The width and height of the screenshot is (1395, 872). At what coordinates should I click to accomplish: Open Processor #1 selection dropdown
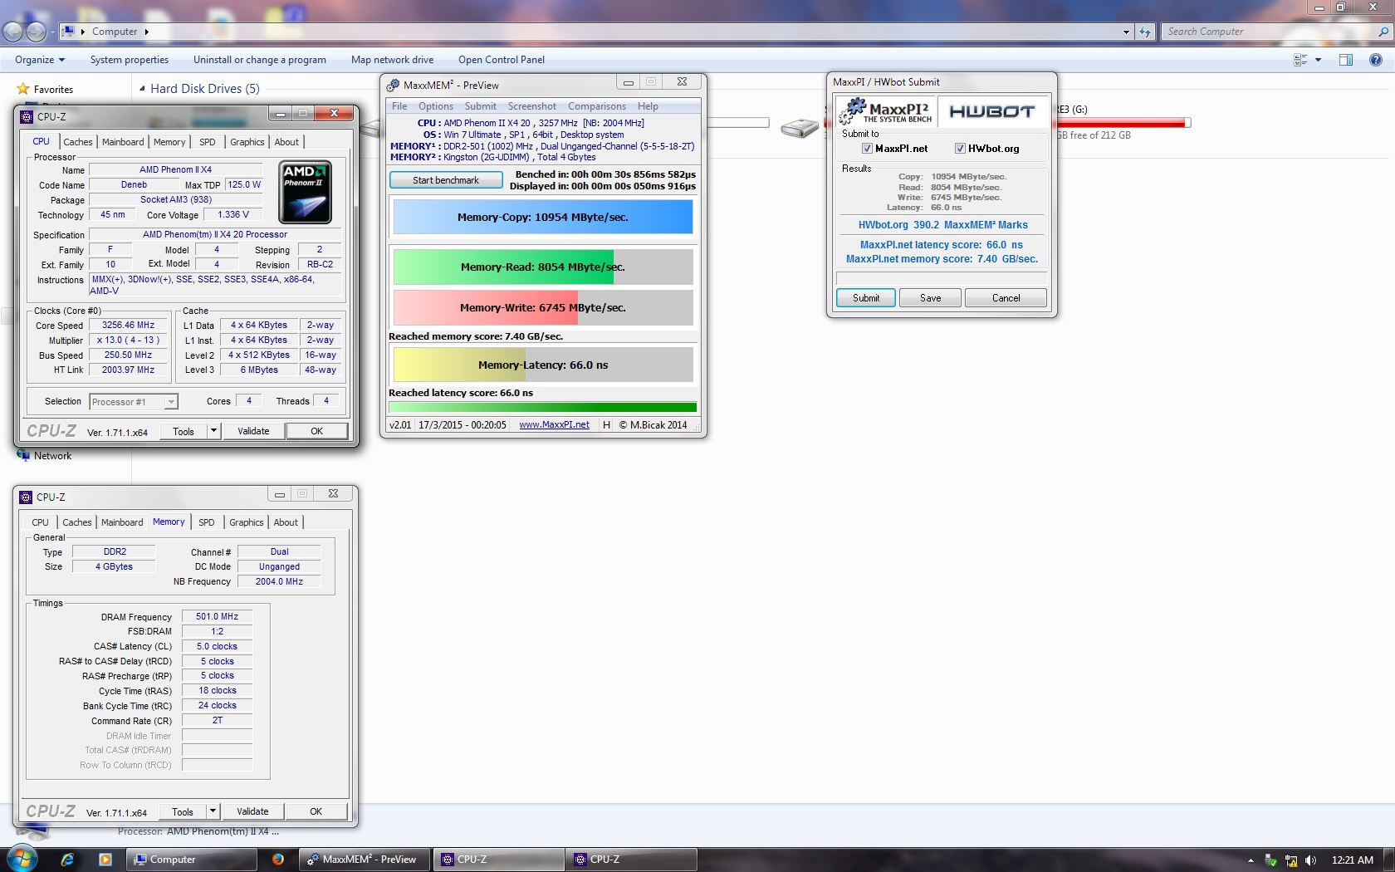tap(171, 402)
